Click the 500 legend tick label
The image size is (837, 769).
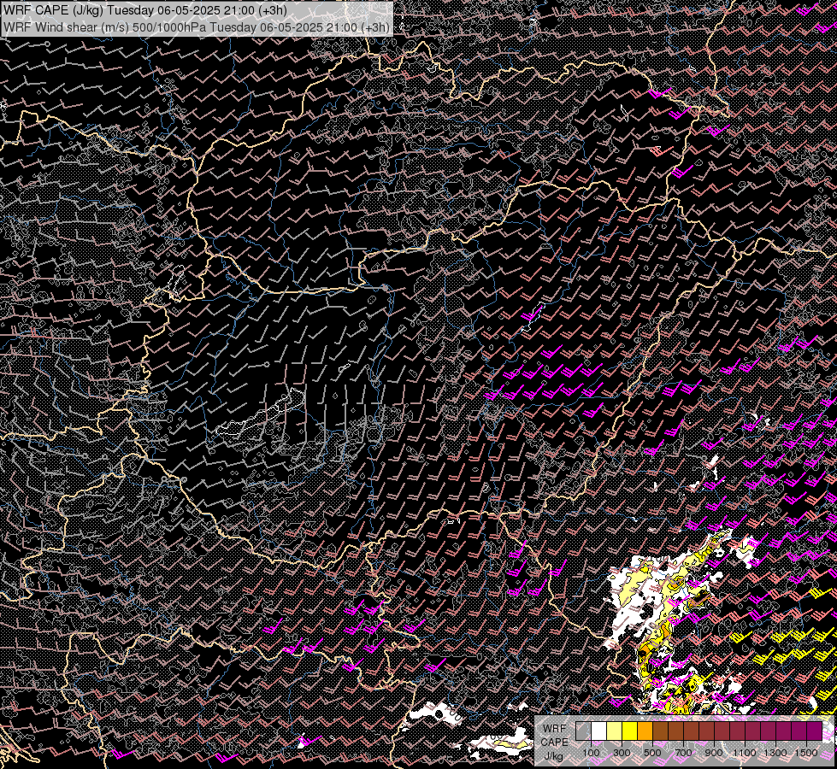[652, 753]
